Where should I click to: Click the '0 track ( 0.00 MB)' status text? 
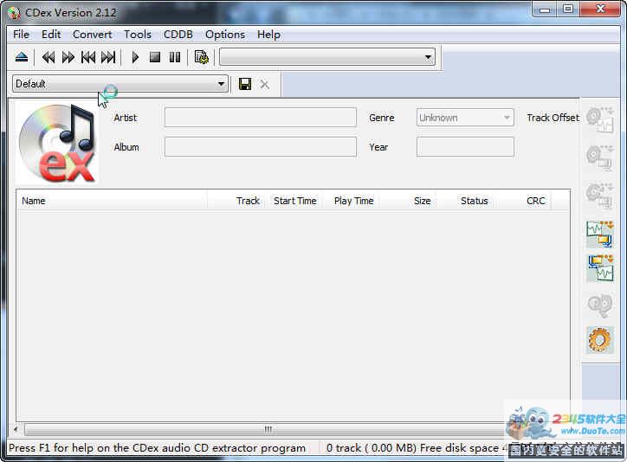tap(371, 448)
